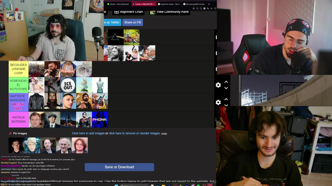Select the BEGAUDEAU/INFAME CORP tier label

[18, 69]
